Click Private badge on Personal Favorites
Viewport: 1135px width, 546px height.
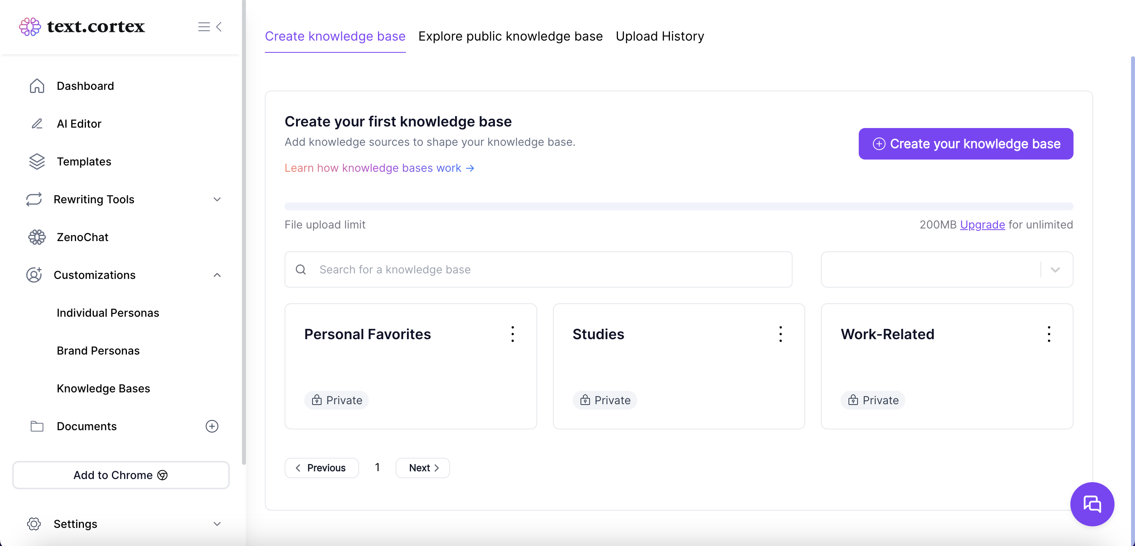[x=337, y=400]
